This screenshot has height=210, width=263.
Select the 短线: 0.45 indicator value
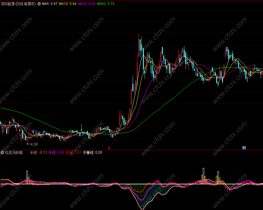(73, 153)
